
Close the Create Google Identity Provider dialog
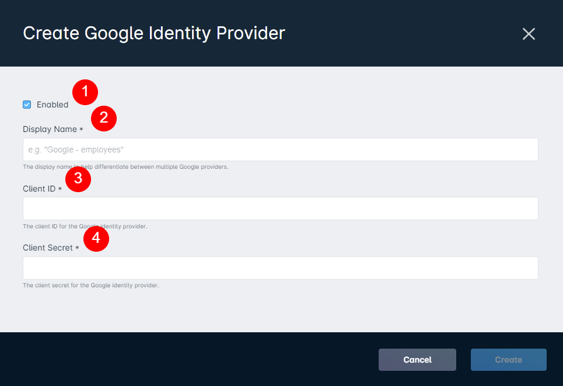point(529,34)
